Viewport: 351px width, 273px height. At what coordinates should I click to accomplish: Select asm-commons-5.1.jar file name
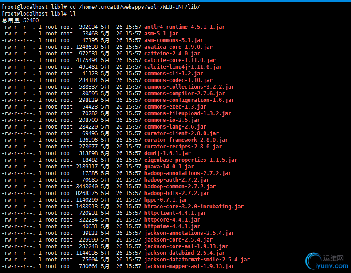(174, 40)
